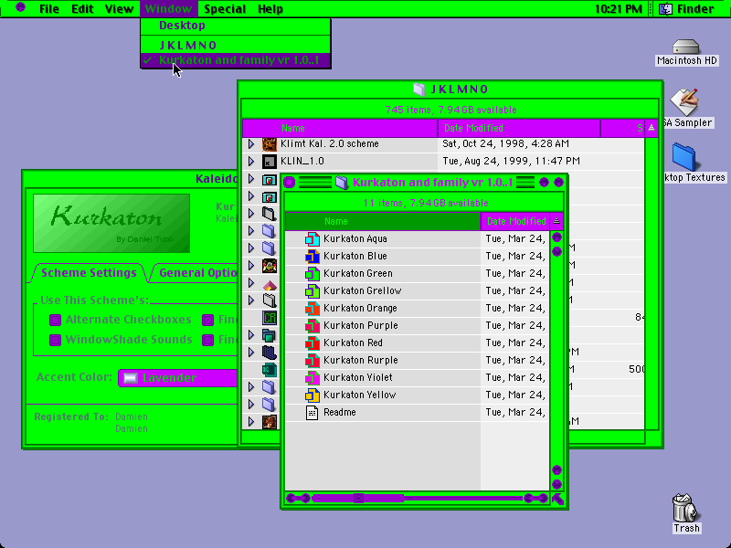Open the Accent Color Lavender dropdown

click(x=177, y=378)
